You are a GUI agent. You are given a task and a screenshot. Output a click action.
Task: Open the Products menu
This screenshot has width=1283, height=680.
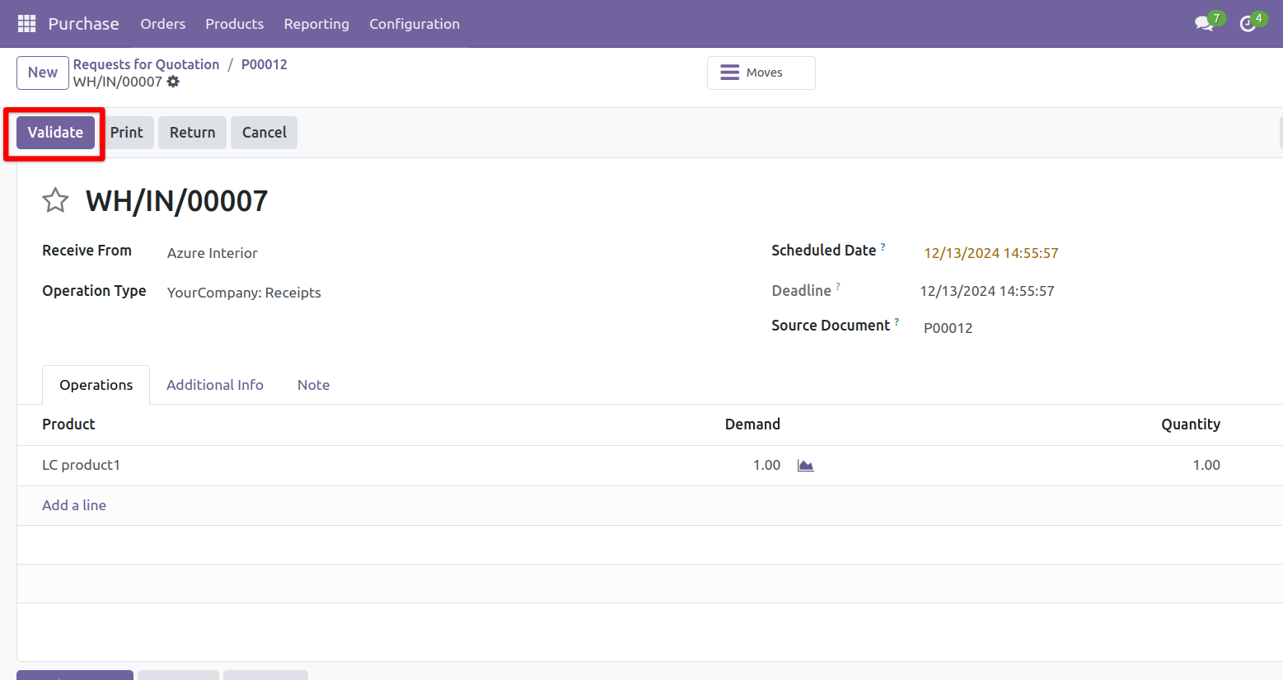coord(235,24)
